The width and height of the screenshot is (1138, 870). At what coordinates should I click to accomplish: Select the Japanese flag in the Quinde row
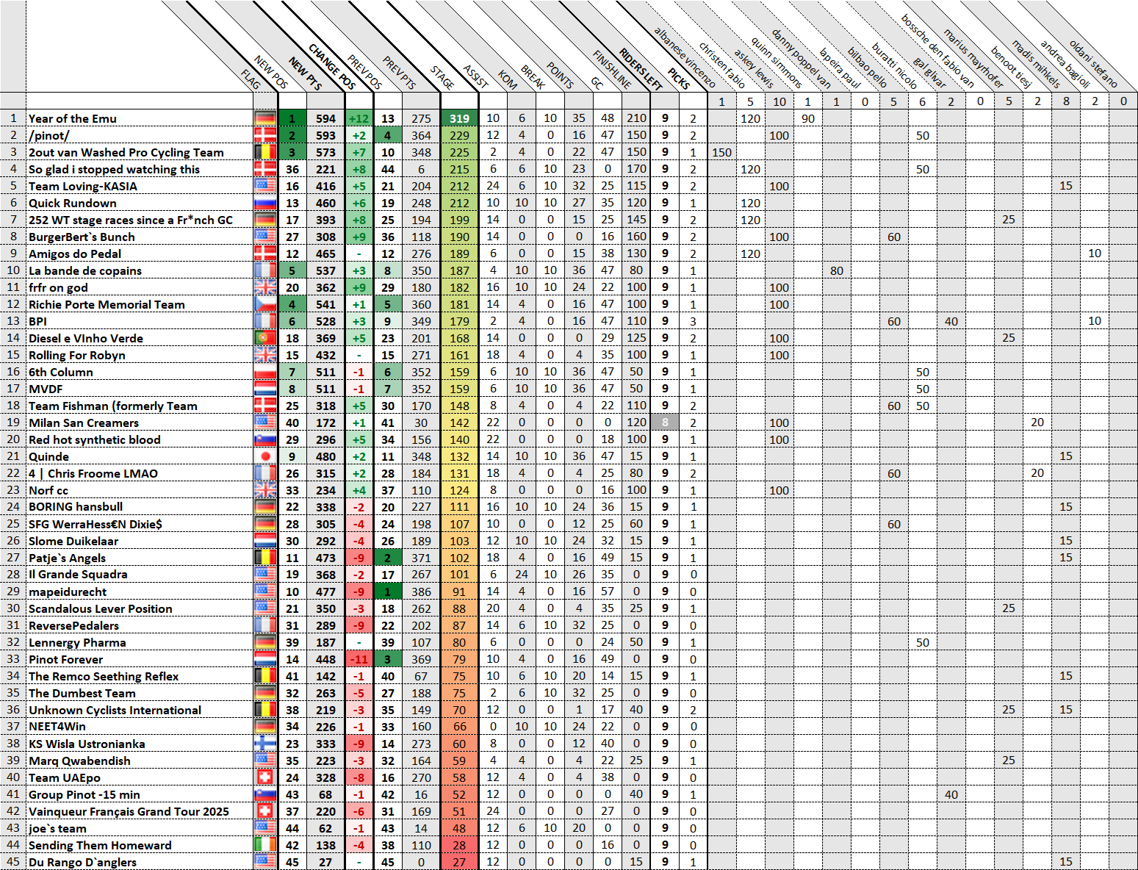[x=265, y=456]
